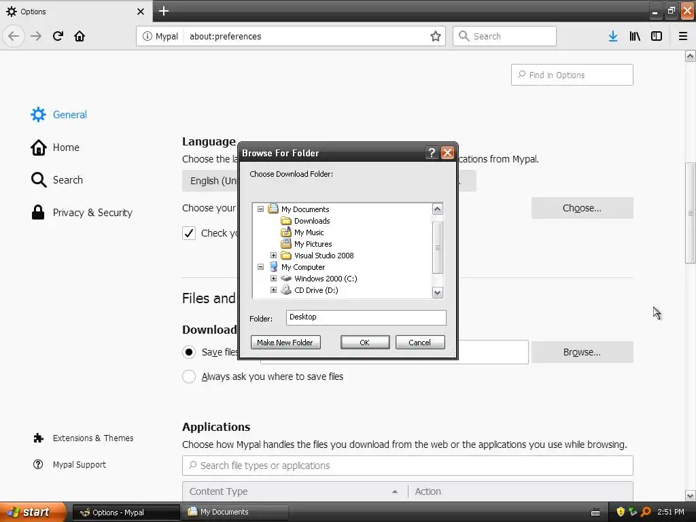Reload the current page
This screenshot has width=696, height=522.
tap(58, 36)
